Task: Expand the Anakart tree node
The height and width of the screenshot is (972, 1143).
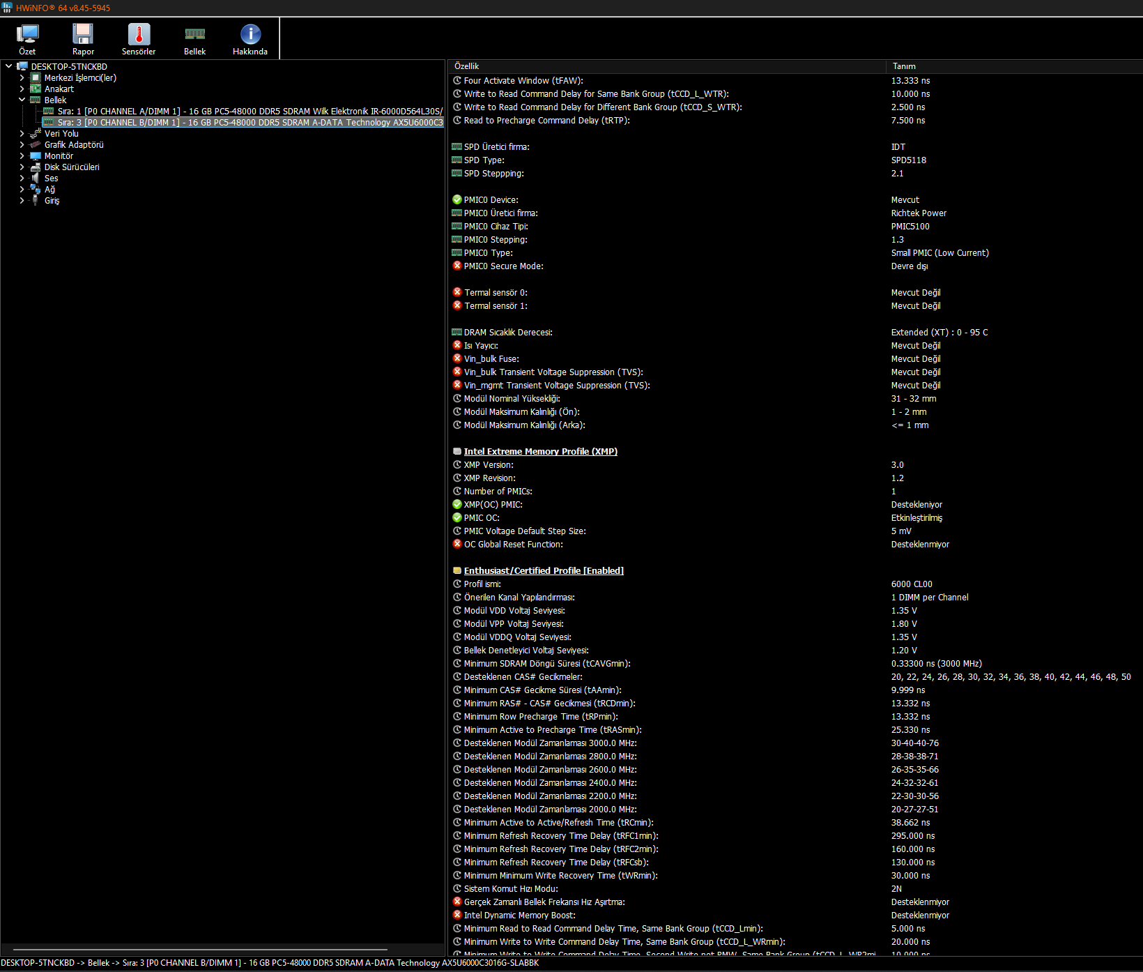Action: coord(22,89)
